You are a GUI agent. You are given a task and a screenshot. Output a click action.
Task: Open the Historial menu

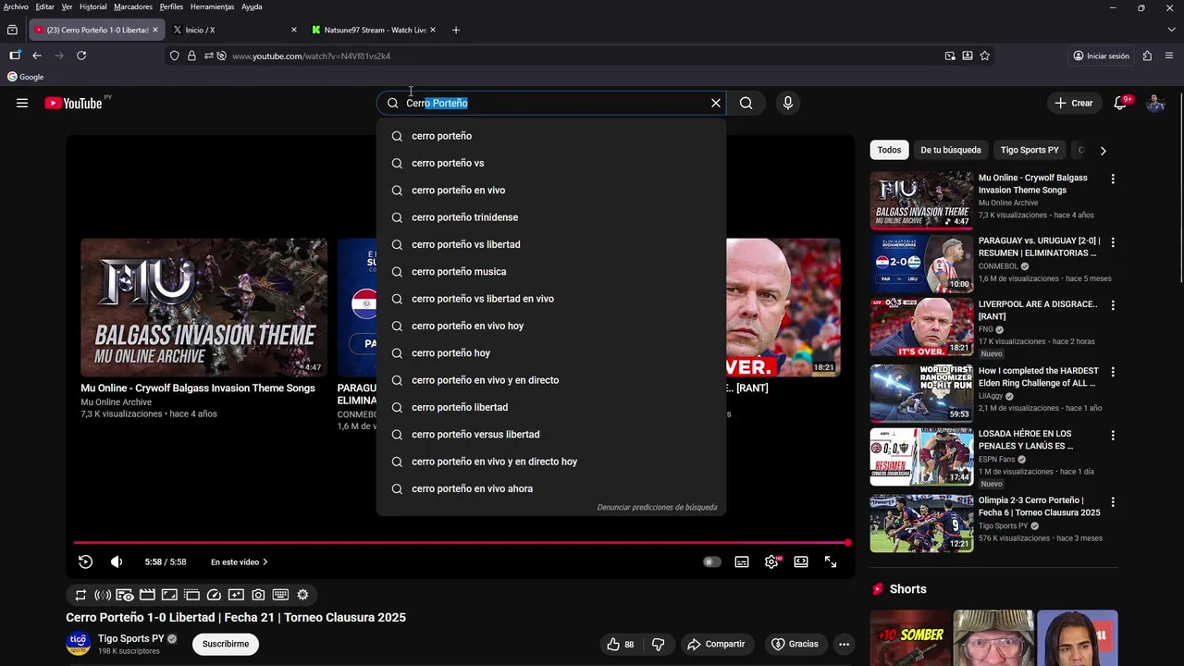92,6
